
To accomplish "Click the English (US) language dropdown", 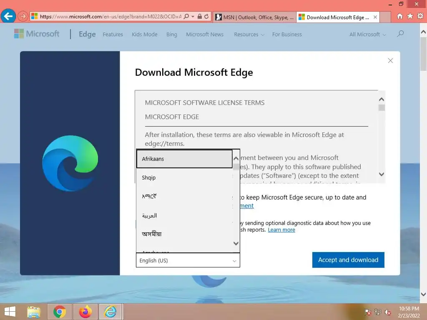I will (x=188, y=260).
